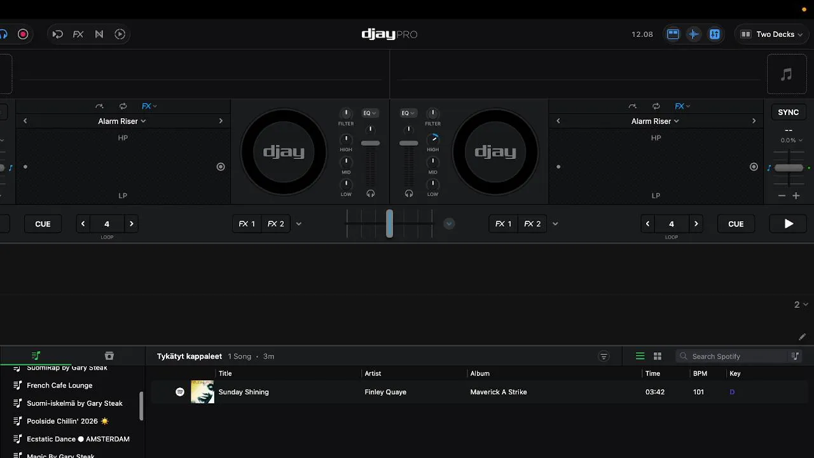Click the left deck FX pad lock target icon
Image resolution: width=814 pixels, height=458 pixels.
pos(221,167)
